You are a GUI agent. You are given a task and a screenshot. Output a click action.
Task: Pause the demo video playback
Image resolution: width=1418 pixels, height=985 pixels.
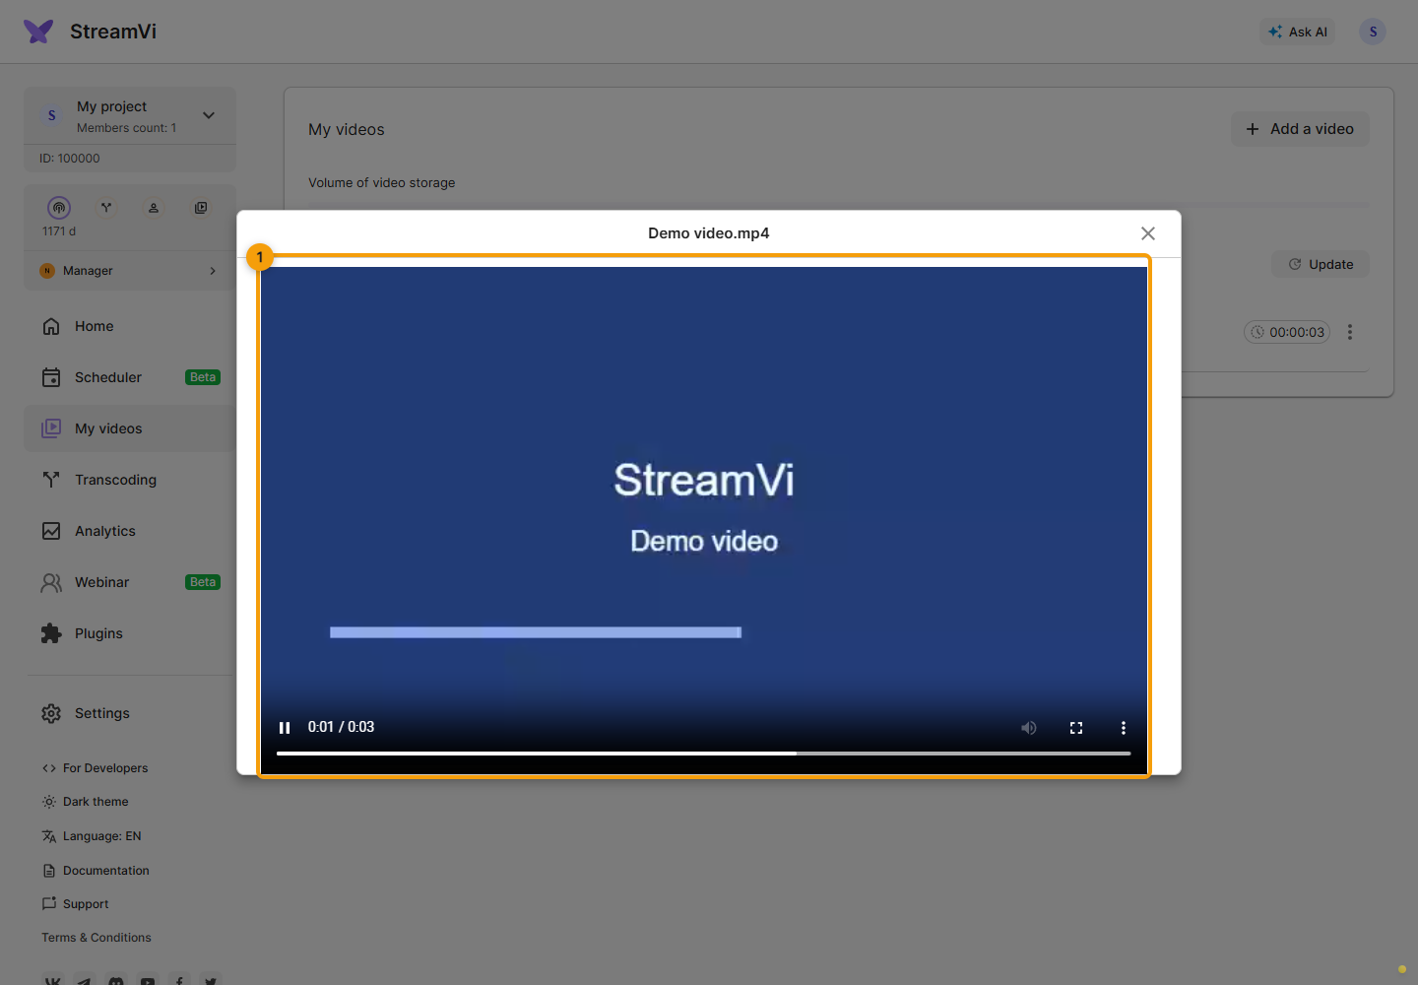coord(285,728)
